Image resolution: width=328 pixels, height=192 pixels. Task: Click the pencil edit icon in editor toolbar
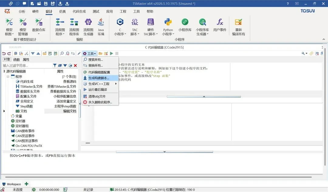[x=79, y=54]
